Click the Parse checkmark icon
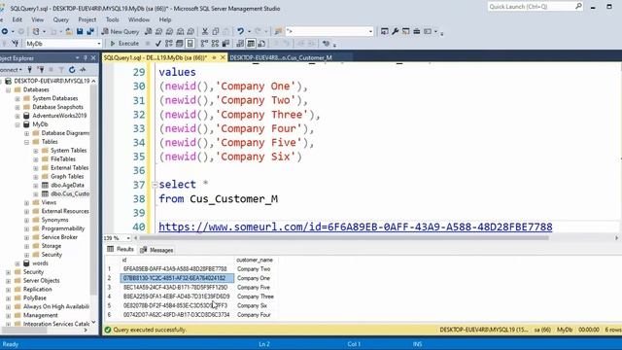 click(x=158, y=43)
